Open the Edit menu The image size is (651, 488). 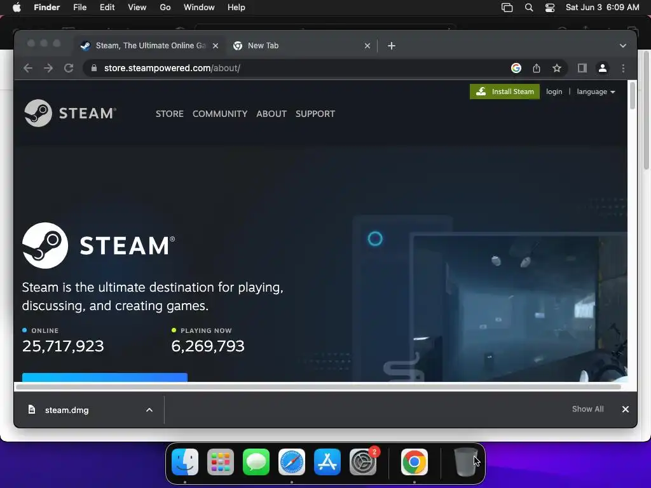[x=107, y=8]
